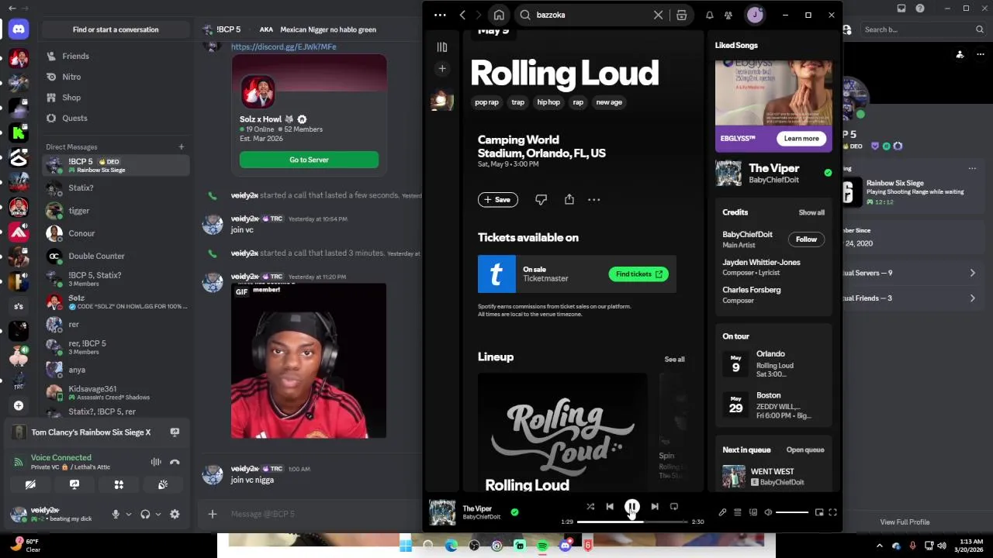Skip to the next track in Spotify

tap(655, 507)
